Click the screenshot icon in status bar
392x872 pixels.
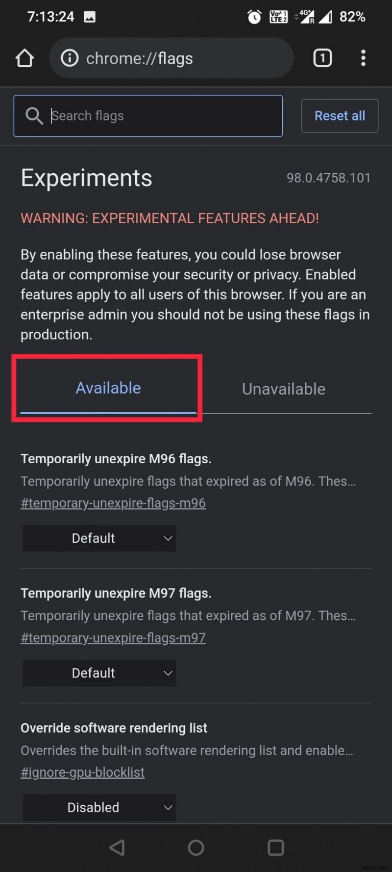pos(89,16)
